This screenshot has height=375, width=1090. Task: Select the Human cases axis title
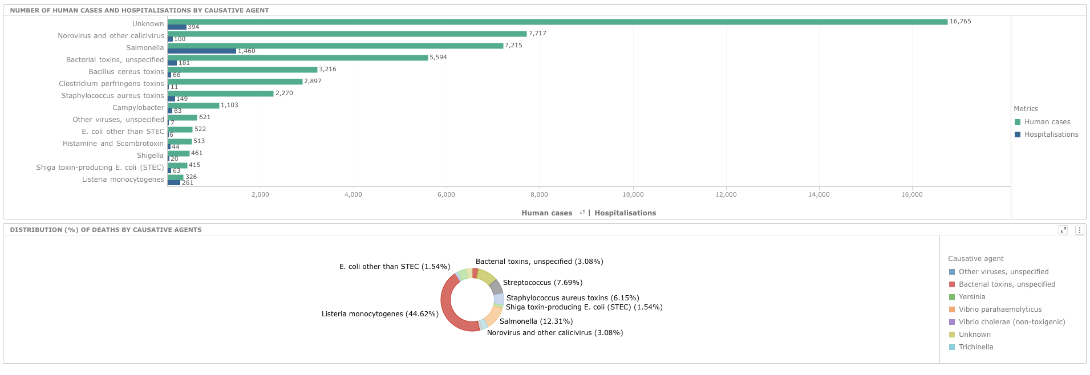(x=546, y=213)
